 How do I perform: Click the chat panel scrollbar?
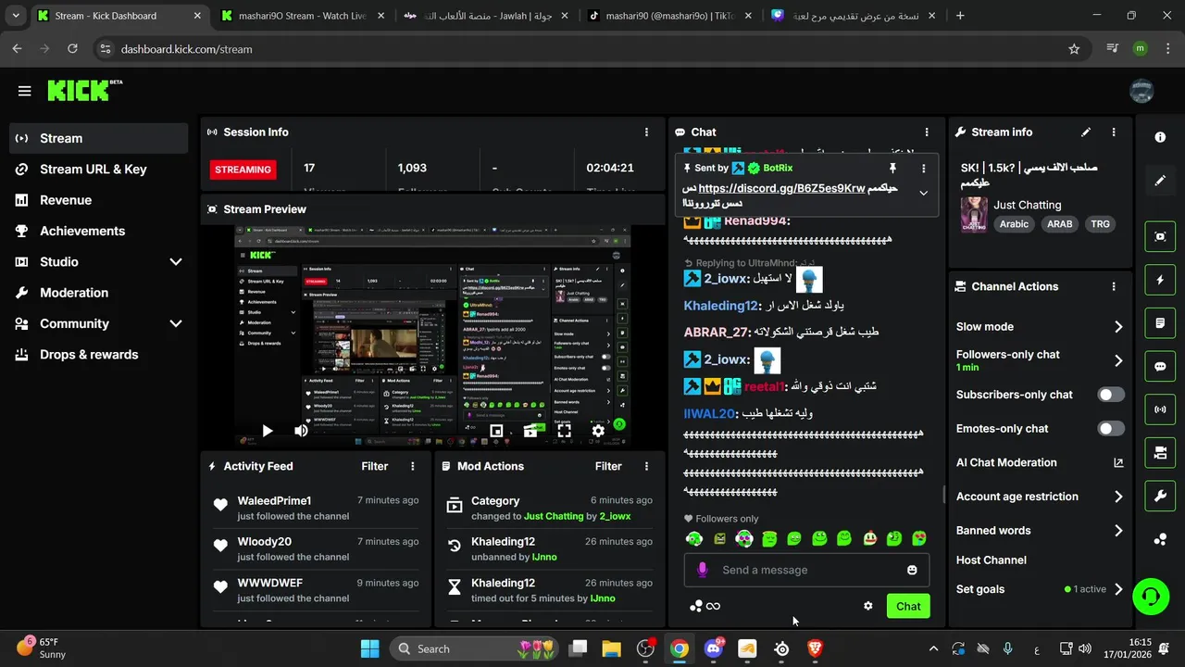coord(942,495)
